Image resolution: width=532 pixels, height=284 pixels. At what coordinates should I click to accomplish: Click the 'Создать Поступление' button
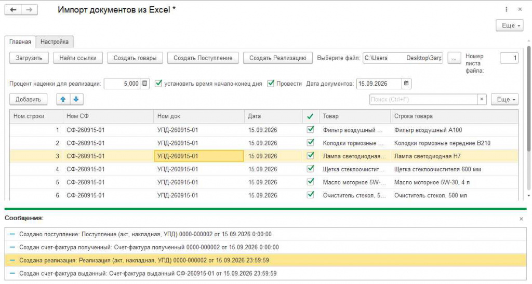tap(203, 58)
